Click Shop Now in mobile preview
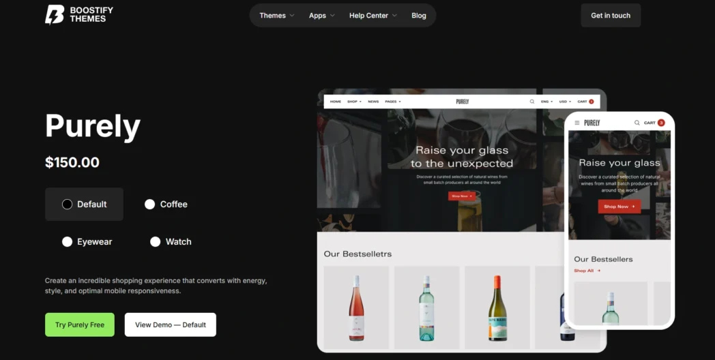The width and height of the screenshot is (715, 360). pyautogui.click(x=619, y=207)
